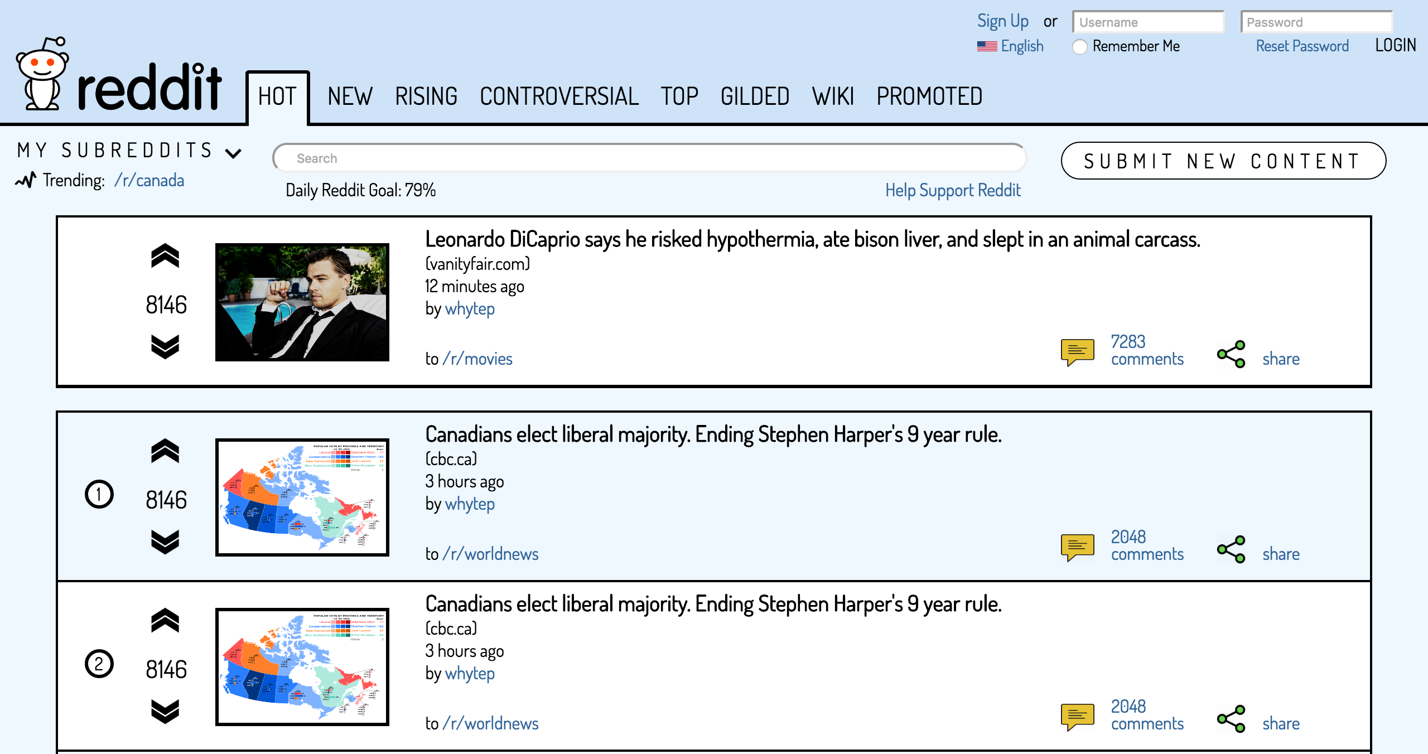The image size is (1428, 754).
Task: Click the 8146 score on DiCaprio post
Action: (166, 305)
